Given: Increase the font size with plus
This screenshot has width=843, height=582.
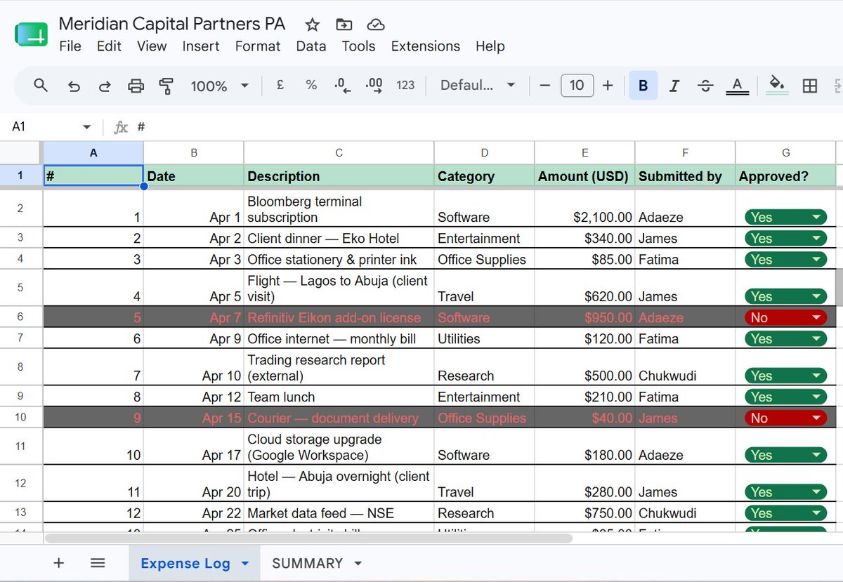Looking at the screenshot, I should [x=608, y=86].
